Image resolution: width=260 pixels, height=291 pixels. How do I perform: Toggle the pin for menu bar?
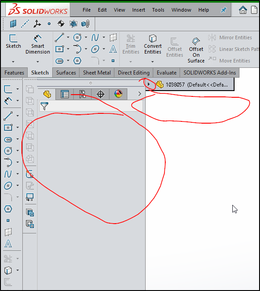coord(224,10)
